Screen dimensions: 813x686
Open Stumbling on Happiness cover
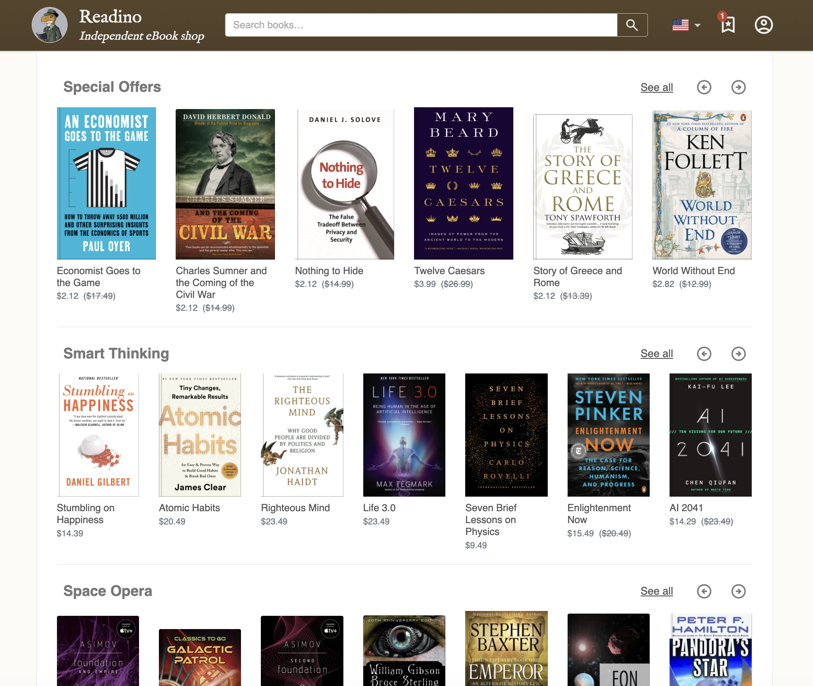pyautogui.click(x=98, y=435)
